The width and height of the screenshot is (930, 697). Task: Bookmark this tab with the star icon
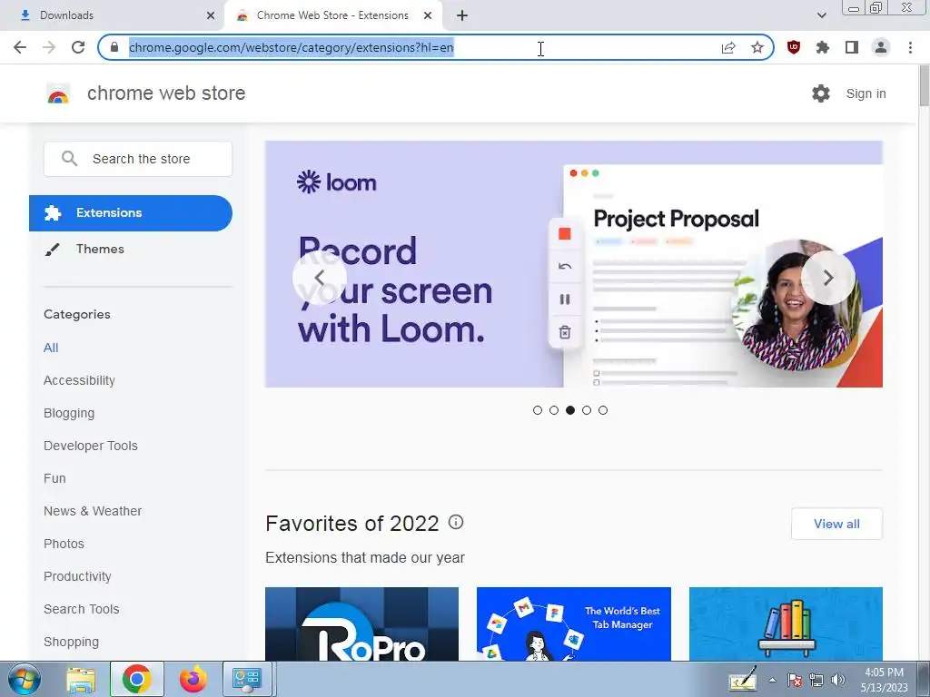pos(757,47)
